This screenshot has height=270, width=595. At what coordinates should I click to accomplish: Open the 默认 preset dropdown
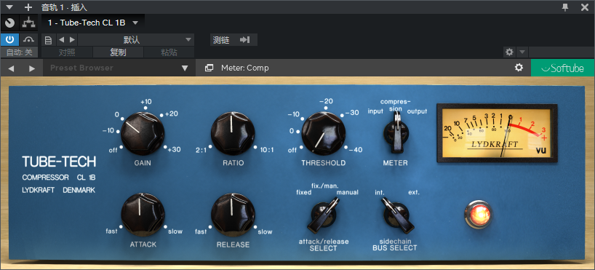coord(136,40)
